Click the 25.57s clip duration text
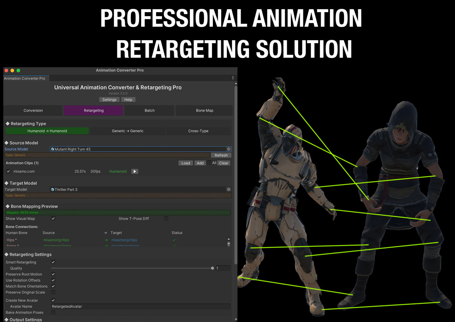The height and width of the screenshot is (322, 455). [80, 171]
